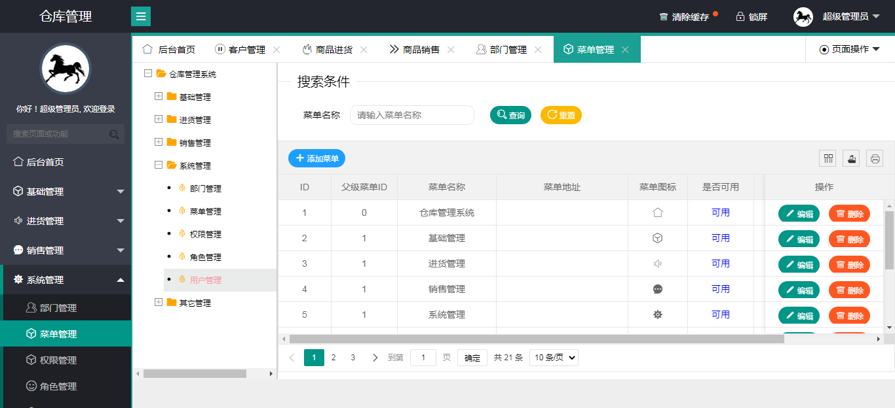Image resolution: width=895 pixels, height=408 pixels.
Task: Close the 商品进货 tab
Action: point(364,50)
